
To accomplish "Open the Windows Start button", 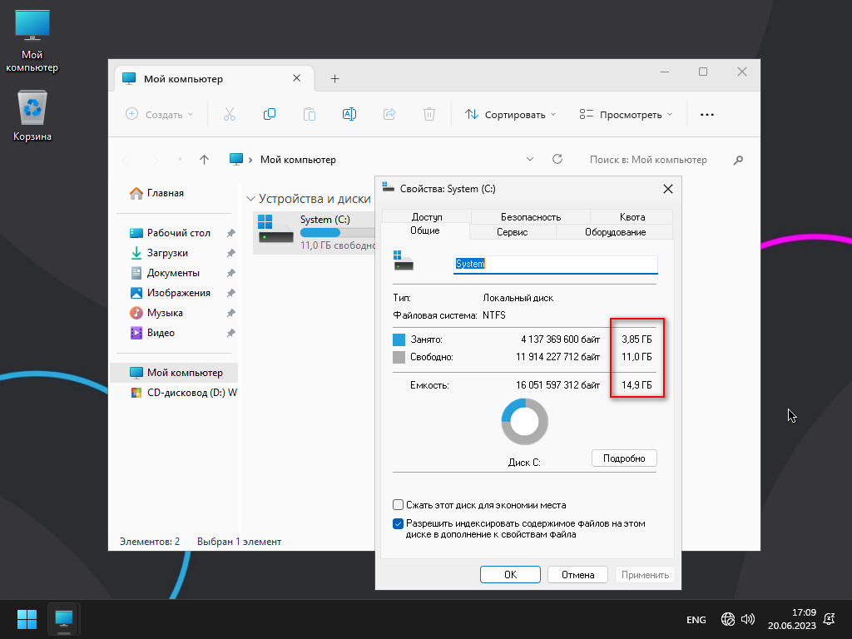I will (27, 619).
